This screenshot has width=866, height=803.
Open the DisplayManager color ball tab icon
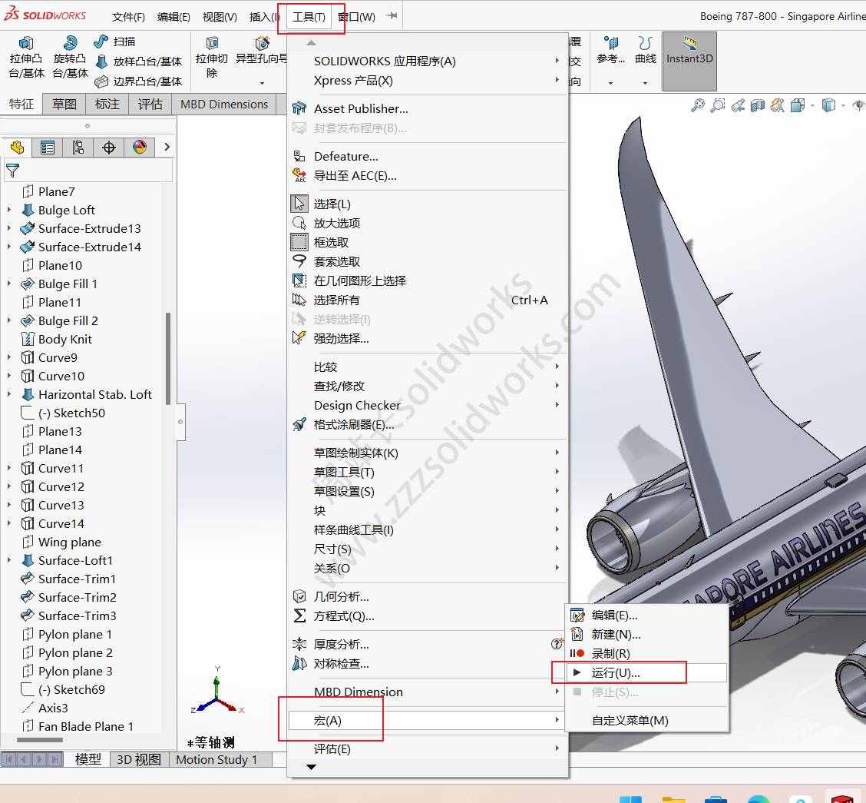[140, 148]
